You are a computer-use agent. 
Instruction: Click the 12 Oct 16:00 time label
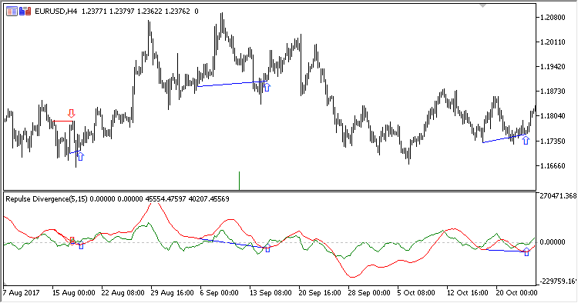(468, 293)
